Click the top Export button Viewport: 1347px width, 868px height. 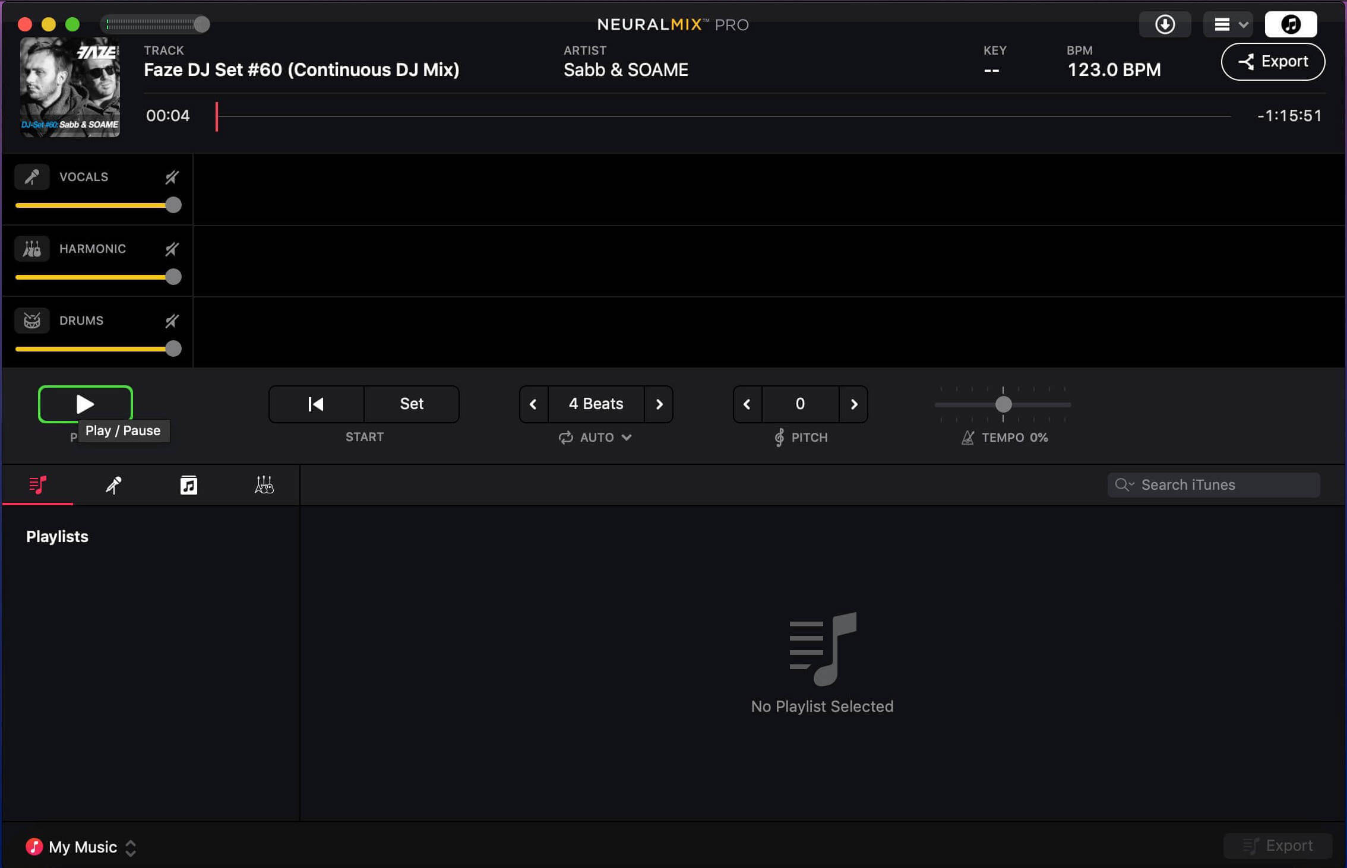pyautogui.click(x=1273, y=62)
